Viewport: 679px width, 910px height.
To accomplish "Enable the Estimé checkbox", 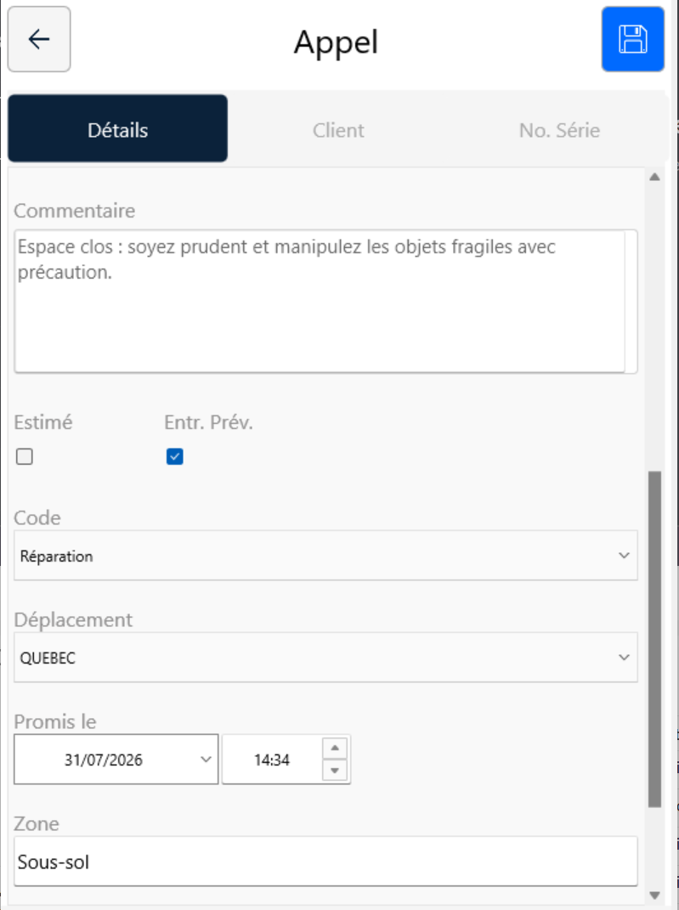I will [x=25, y=457].
